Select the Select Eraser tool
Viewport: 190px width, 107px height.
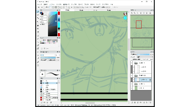(x=38, y=48)
